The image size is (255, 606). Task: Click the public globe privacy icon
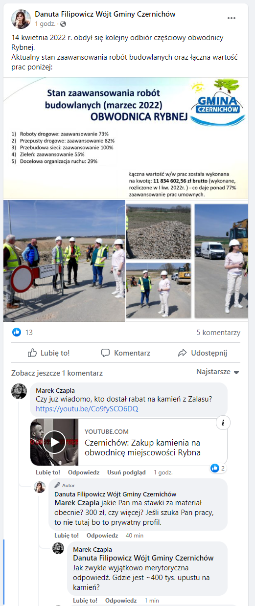[63, 24]
